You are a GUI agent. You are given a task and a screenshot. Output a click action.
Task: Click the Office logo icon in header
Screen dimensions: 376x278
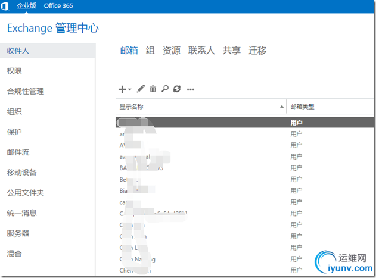tap(4, 6)
